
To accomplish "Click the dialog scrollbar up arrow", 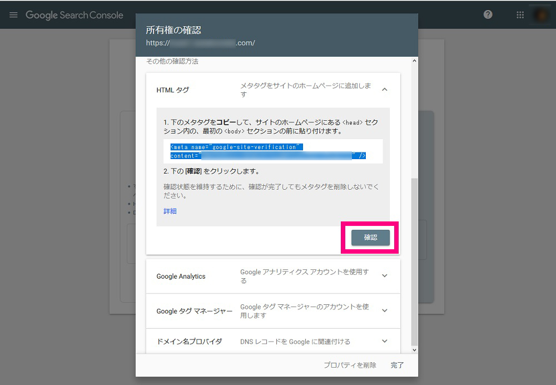I will [414, 61].
